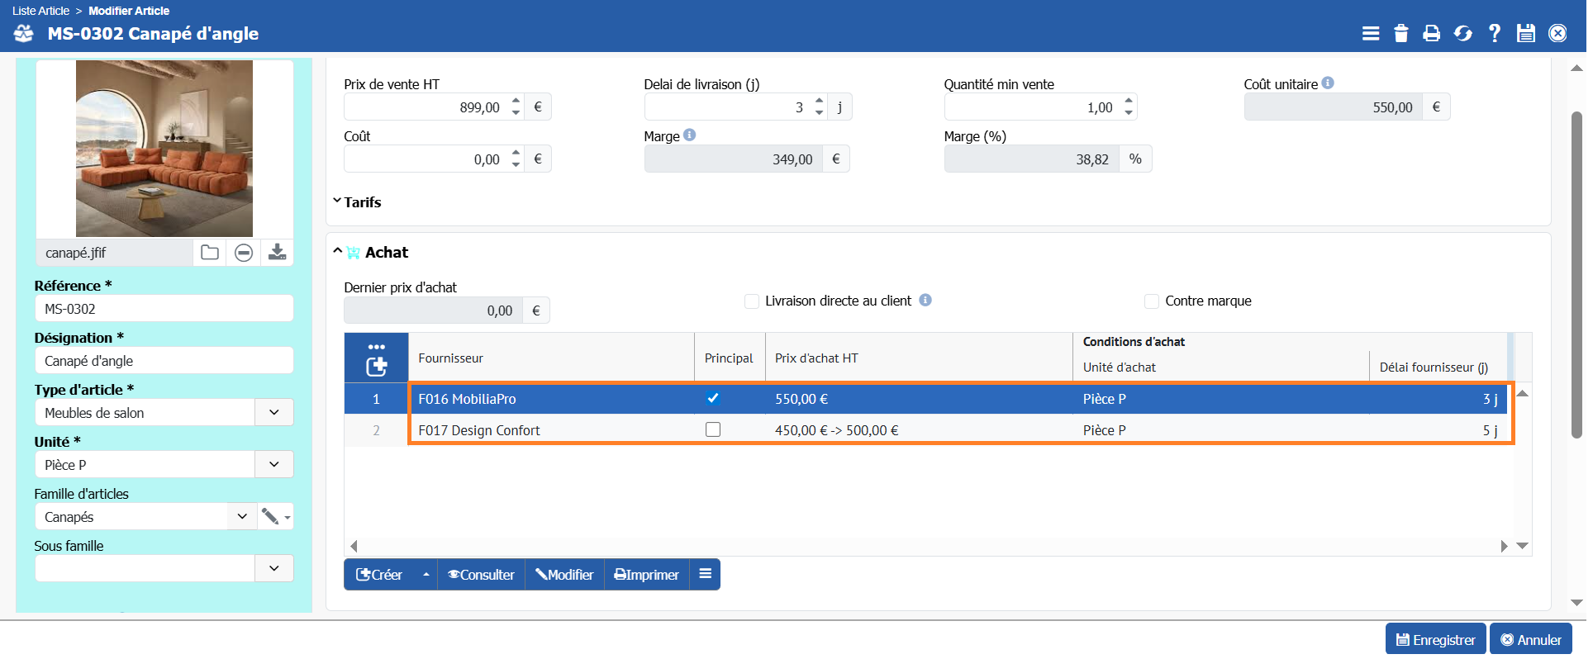Enable Livraison directe au client checkbox

click(x=752, y=301)
